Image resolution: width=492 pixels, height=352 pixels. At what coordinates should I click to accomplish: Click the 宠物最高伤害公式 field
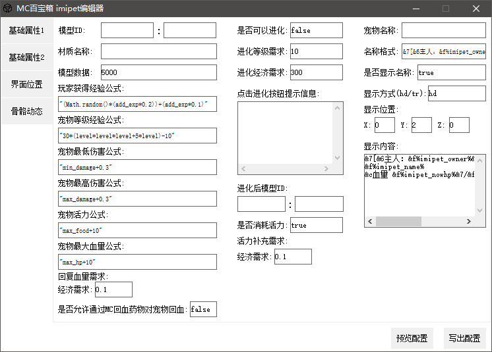(x=137, y=199)
